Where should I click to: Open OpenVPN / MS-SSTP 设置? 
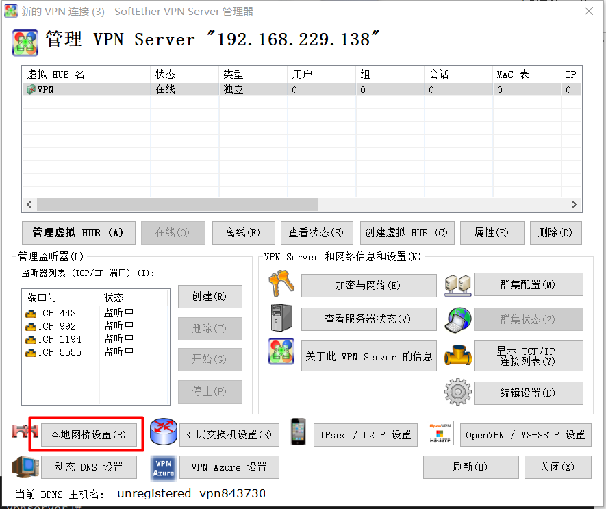(526, 435)
